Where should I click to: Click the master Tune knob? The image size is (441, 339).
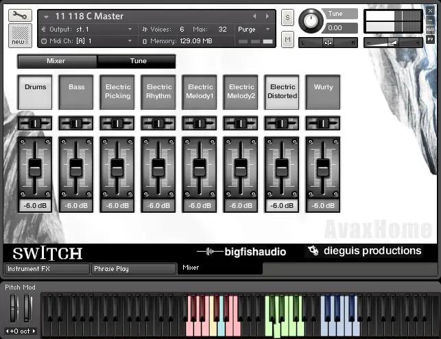click(311, 21)
